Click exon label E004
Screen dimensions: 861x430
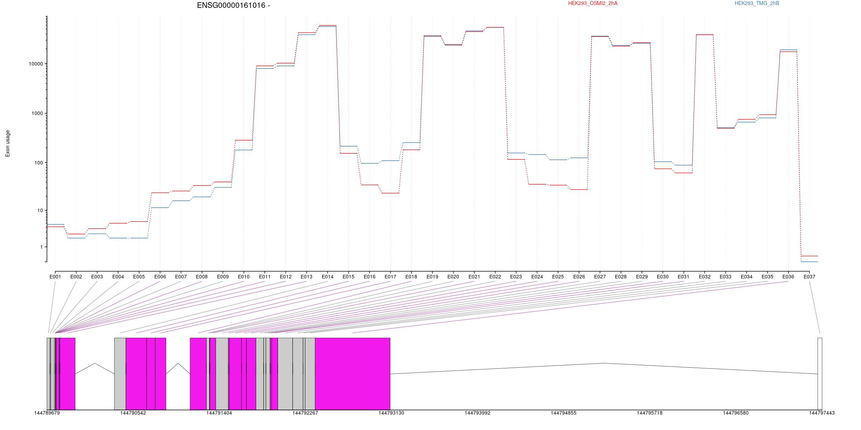[x=118, y=277]
